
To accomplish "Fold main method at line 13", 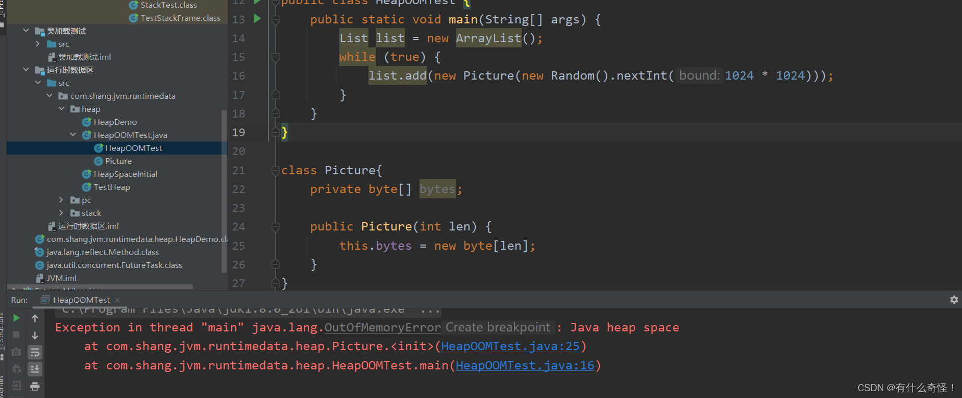I will [x=276, y=20].
